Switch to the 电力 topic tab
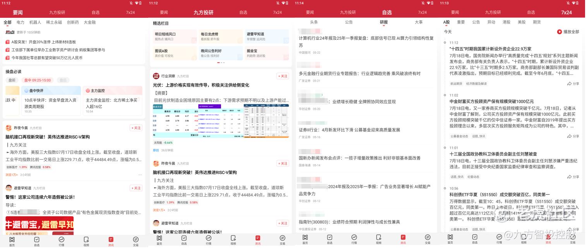587x248 pixels. click(21, 22)
